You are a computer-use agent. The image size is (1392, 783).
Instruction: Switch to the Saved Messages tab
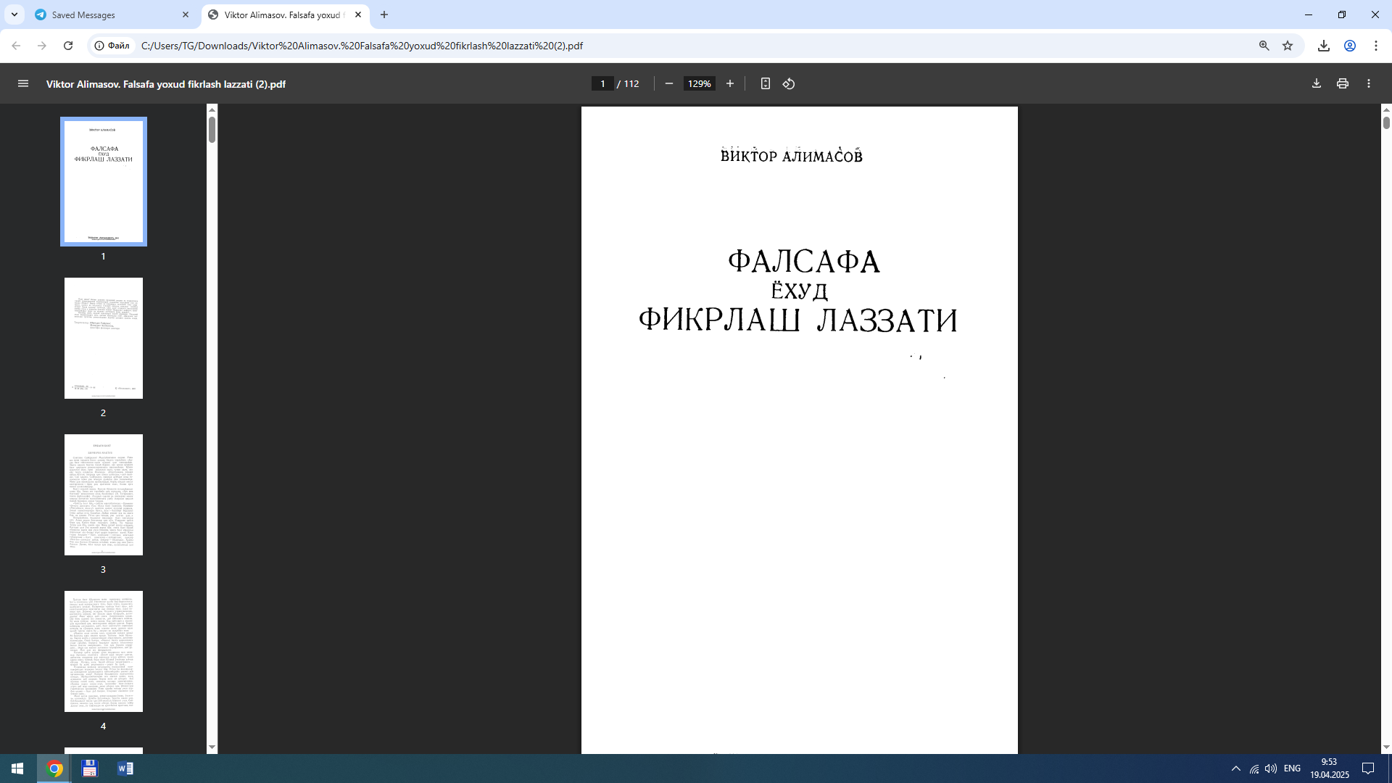click(112, 14)
